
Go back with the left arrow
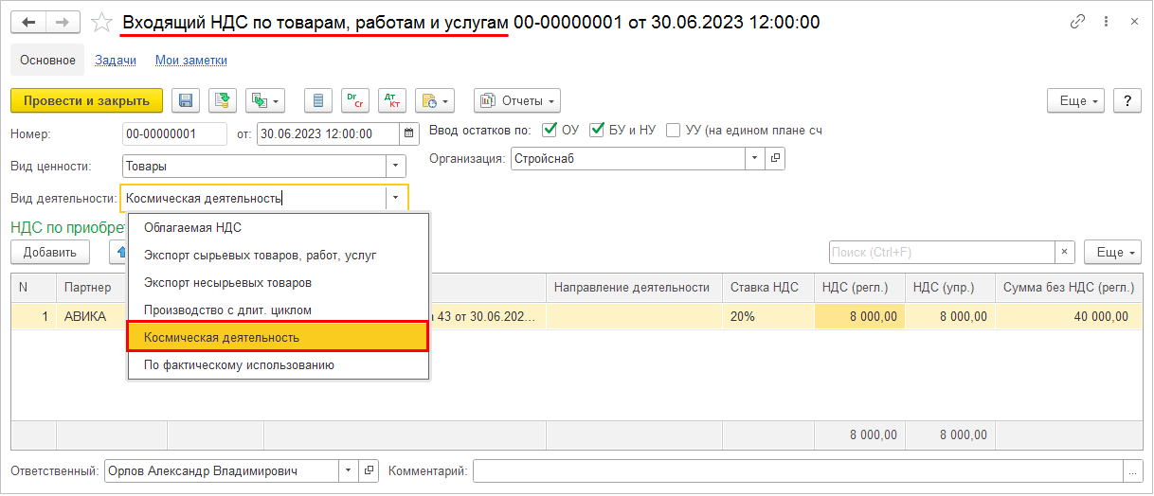[x=28, y=22]
